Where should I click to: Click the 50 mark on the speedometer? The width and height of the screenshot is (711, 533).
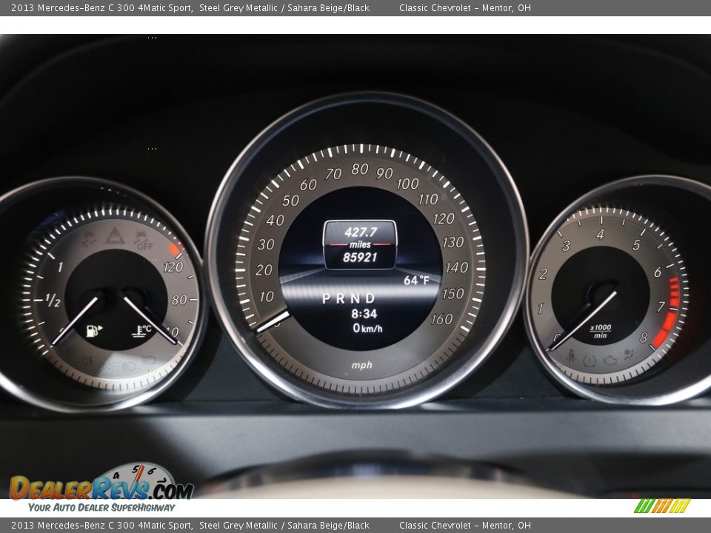(x=290, y=201)
